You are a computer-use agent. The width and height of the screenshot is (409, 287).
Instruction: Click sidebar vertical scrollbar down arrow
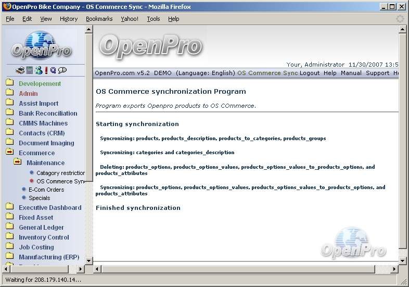tap(88, 260)
